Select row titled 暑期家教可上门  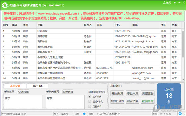pos(91,52)
